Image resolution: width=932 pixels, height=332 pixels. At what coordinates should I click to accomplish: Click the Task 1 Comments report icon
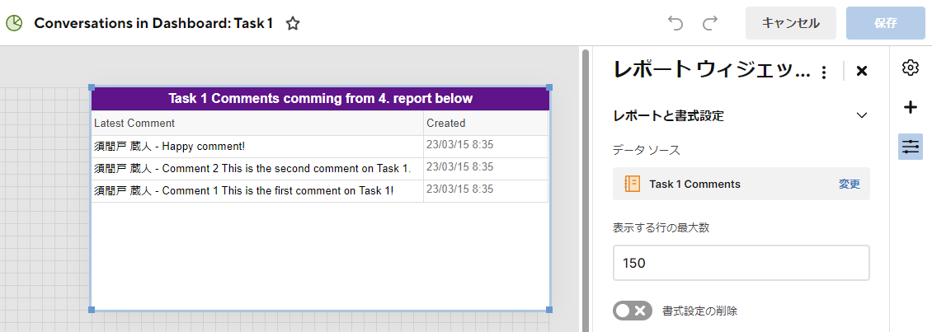(x=633, y=184)
